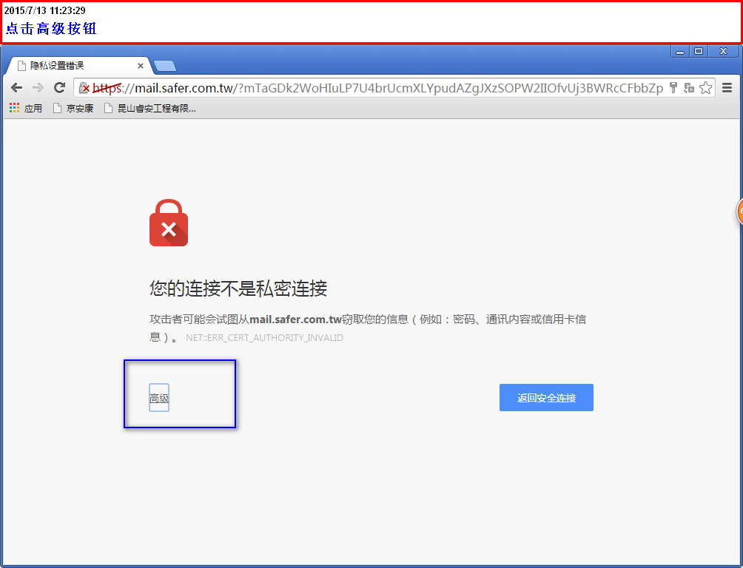Reload the current page
This screenshot has height=568, width=743.
[x=59, y=87]
